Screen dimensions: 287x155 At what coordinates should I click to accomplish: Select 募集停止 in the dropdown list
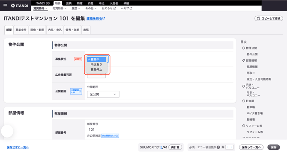tap(96, 69)
